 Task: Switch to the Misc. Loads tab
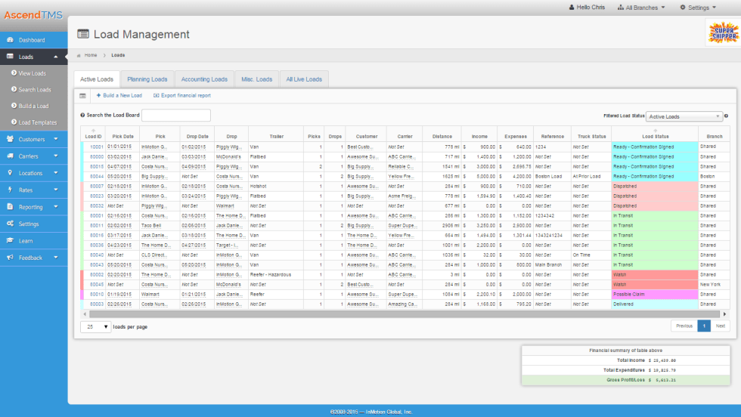point(256,79)
